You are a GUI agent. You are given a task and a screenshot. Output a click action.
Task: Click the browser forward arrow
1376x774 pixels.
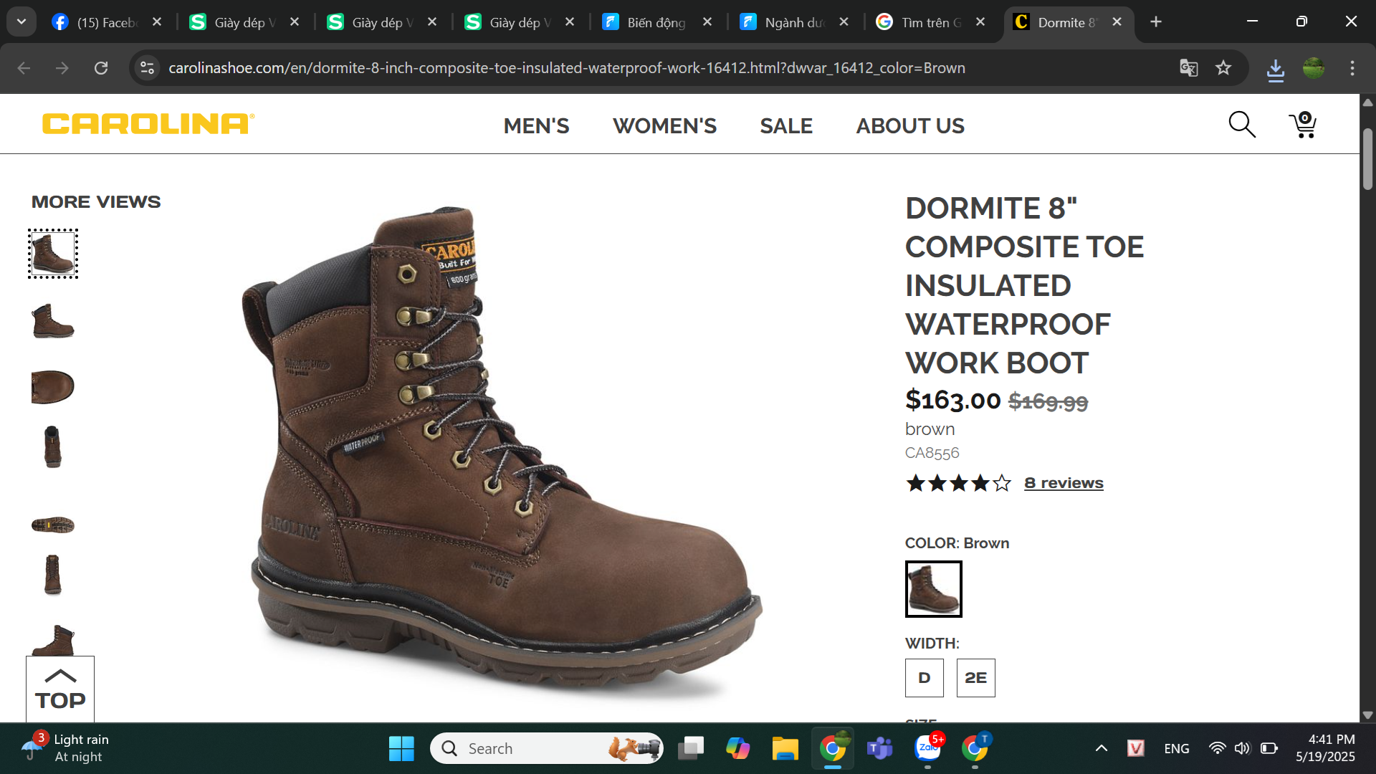point(62,68)
